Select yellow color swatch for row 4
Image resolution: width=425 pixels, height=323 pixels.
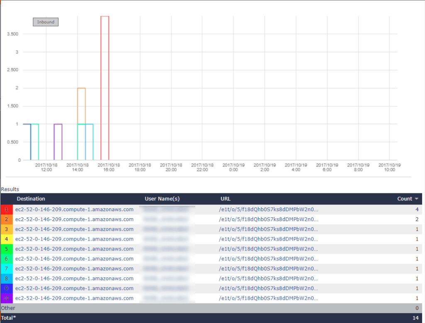coord(7,239)
